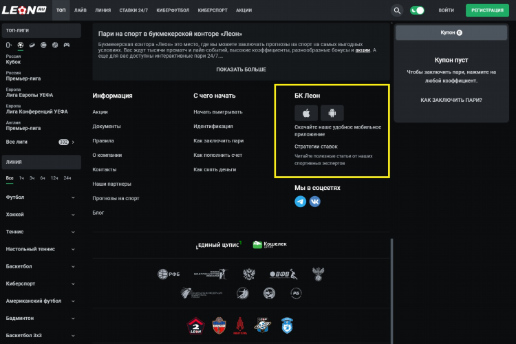Open the СТАВКИ 24/7 tab

[x=133, y=10]
